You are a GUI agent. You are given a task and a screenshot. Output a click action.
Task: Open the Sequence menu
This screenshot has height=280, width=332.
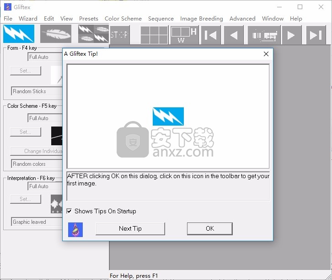tap(161, 19)
